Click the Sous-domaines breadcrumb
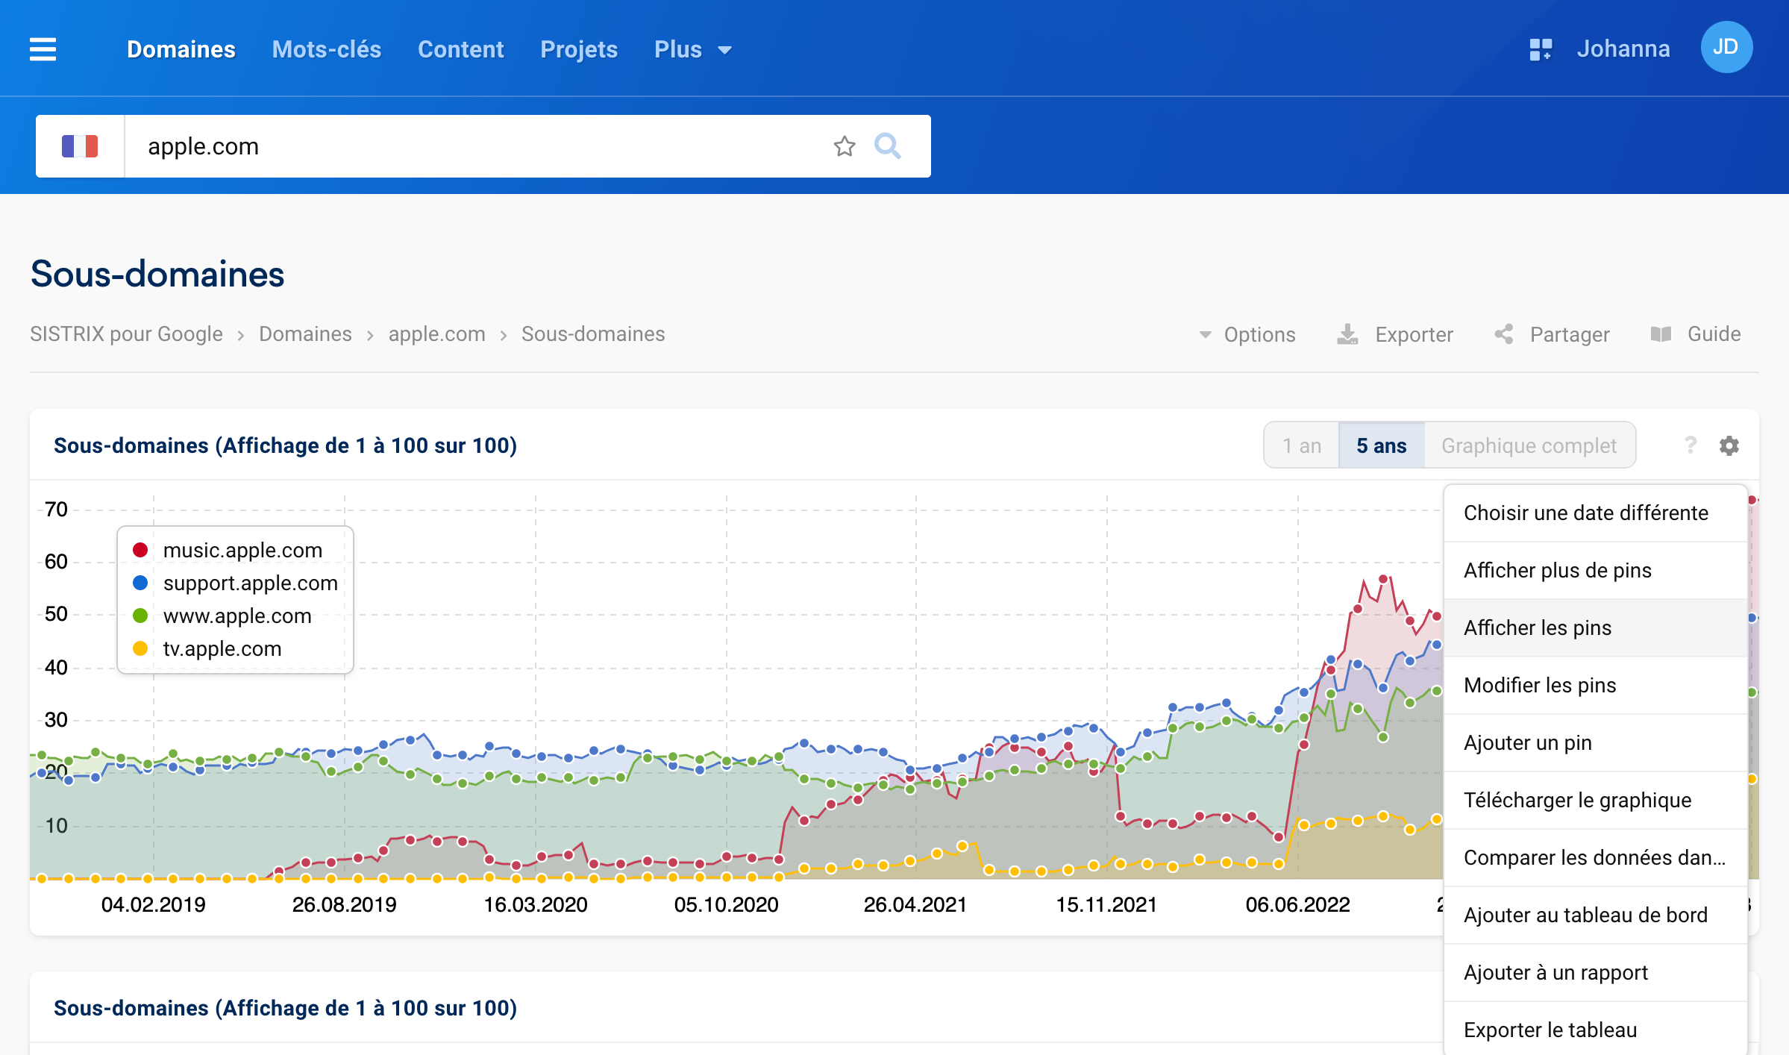 593,334
